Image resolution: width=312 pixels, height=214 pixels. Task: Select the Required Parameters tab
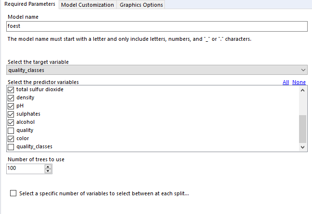coord(30,4)
